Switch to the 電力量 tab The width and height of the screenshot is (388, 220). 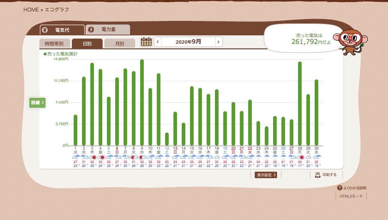point(108,30)
